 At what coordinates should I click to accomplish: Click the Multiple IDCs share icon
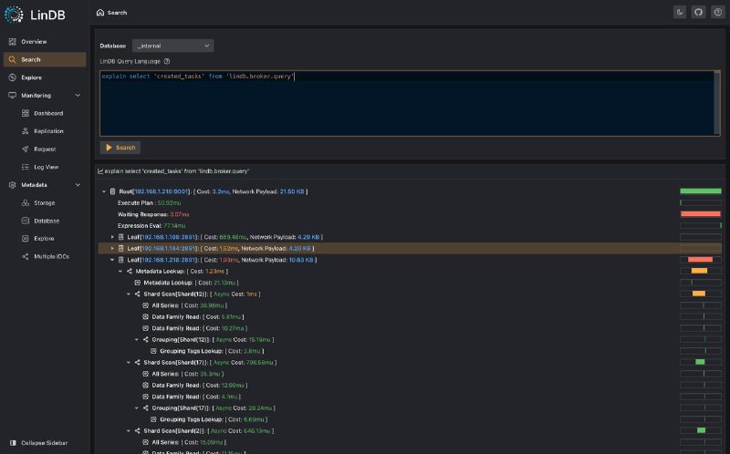click(x=26, y=257)
